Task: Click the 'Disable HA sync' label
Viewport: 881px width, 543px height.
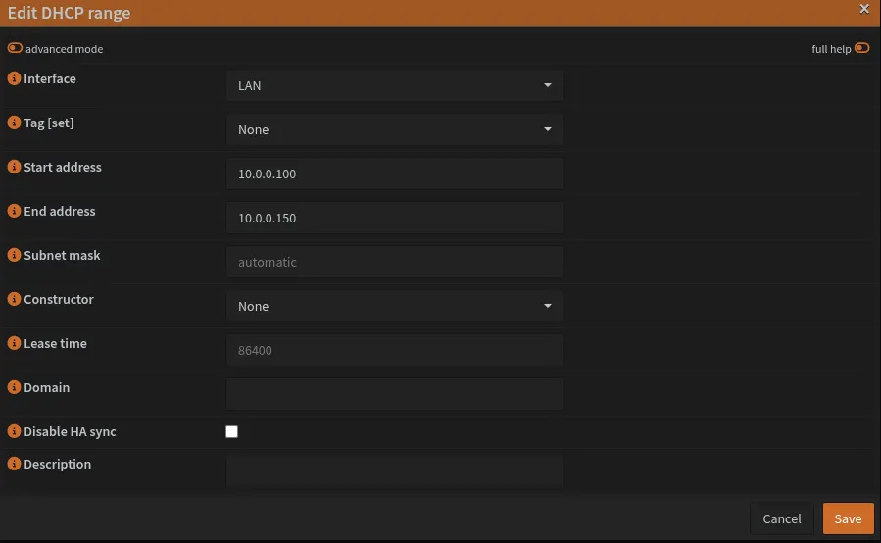Action: (x=70, y=431)
